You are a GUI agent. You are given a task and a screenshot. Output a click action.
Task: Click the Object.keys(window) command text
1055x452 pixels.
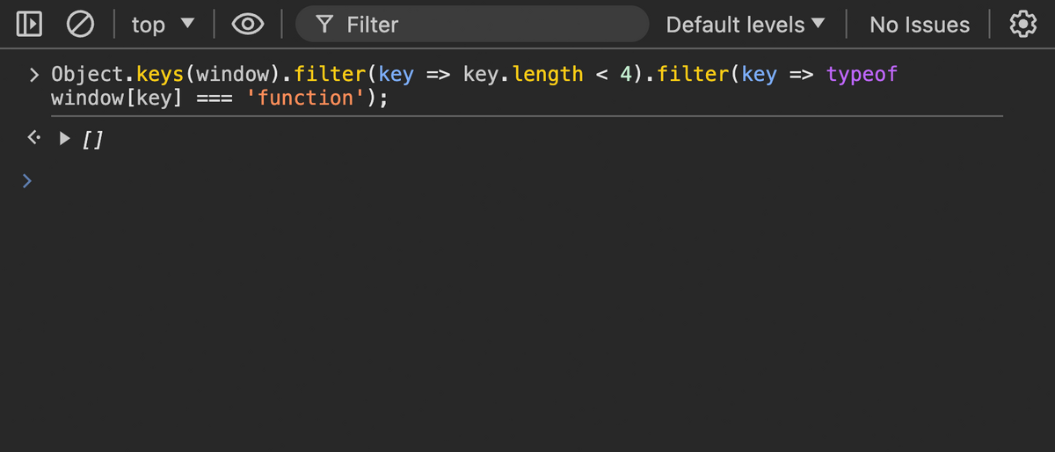click(x=160, y=74)
